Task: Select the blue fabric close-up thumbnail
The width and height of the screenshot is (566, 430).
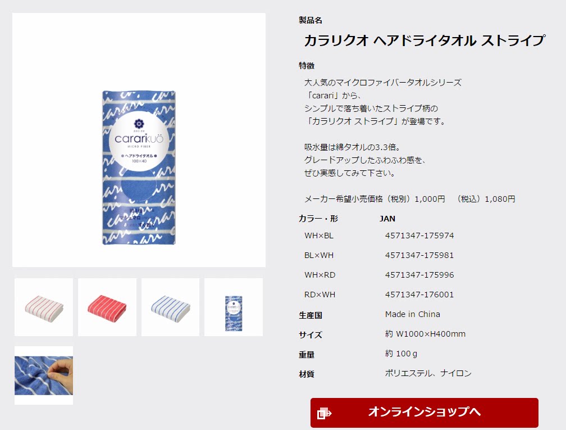Action: (x=44, y=375)
